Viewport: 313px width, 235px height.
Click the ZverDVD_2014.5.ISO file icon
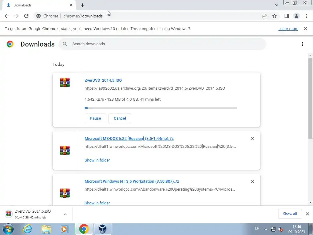pyautogui.click(x=65, y=82)
